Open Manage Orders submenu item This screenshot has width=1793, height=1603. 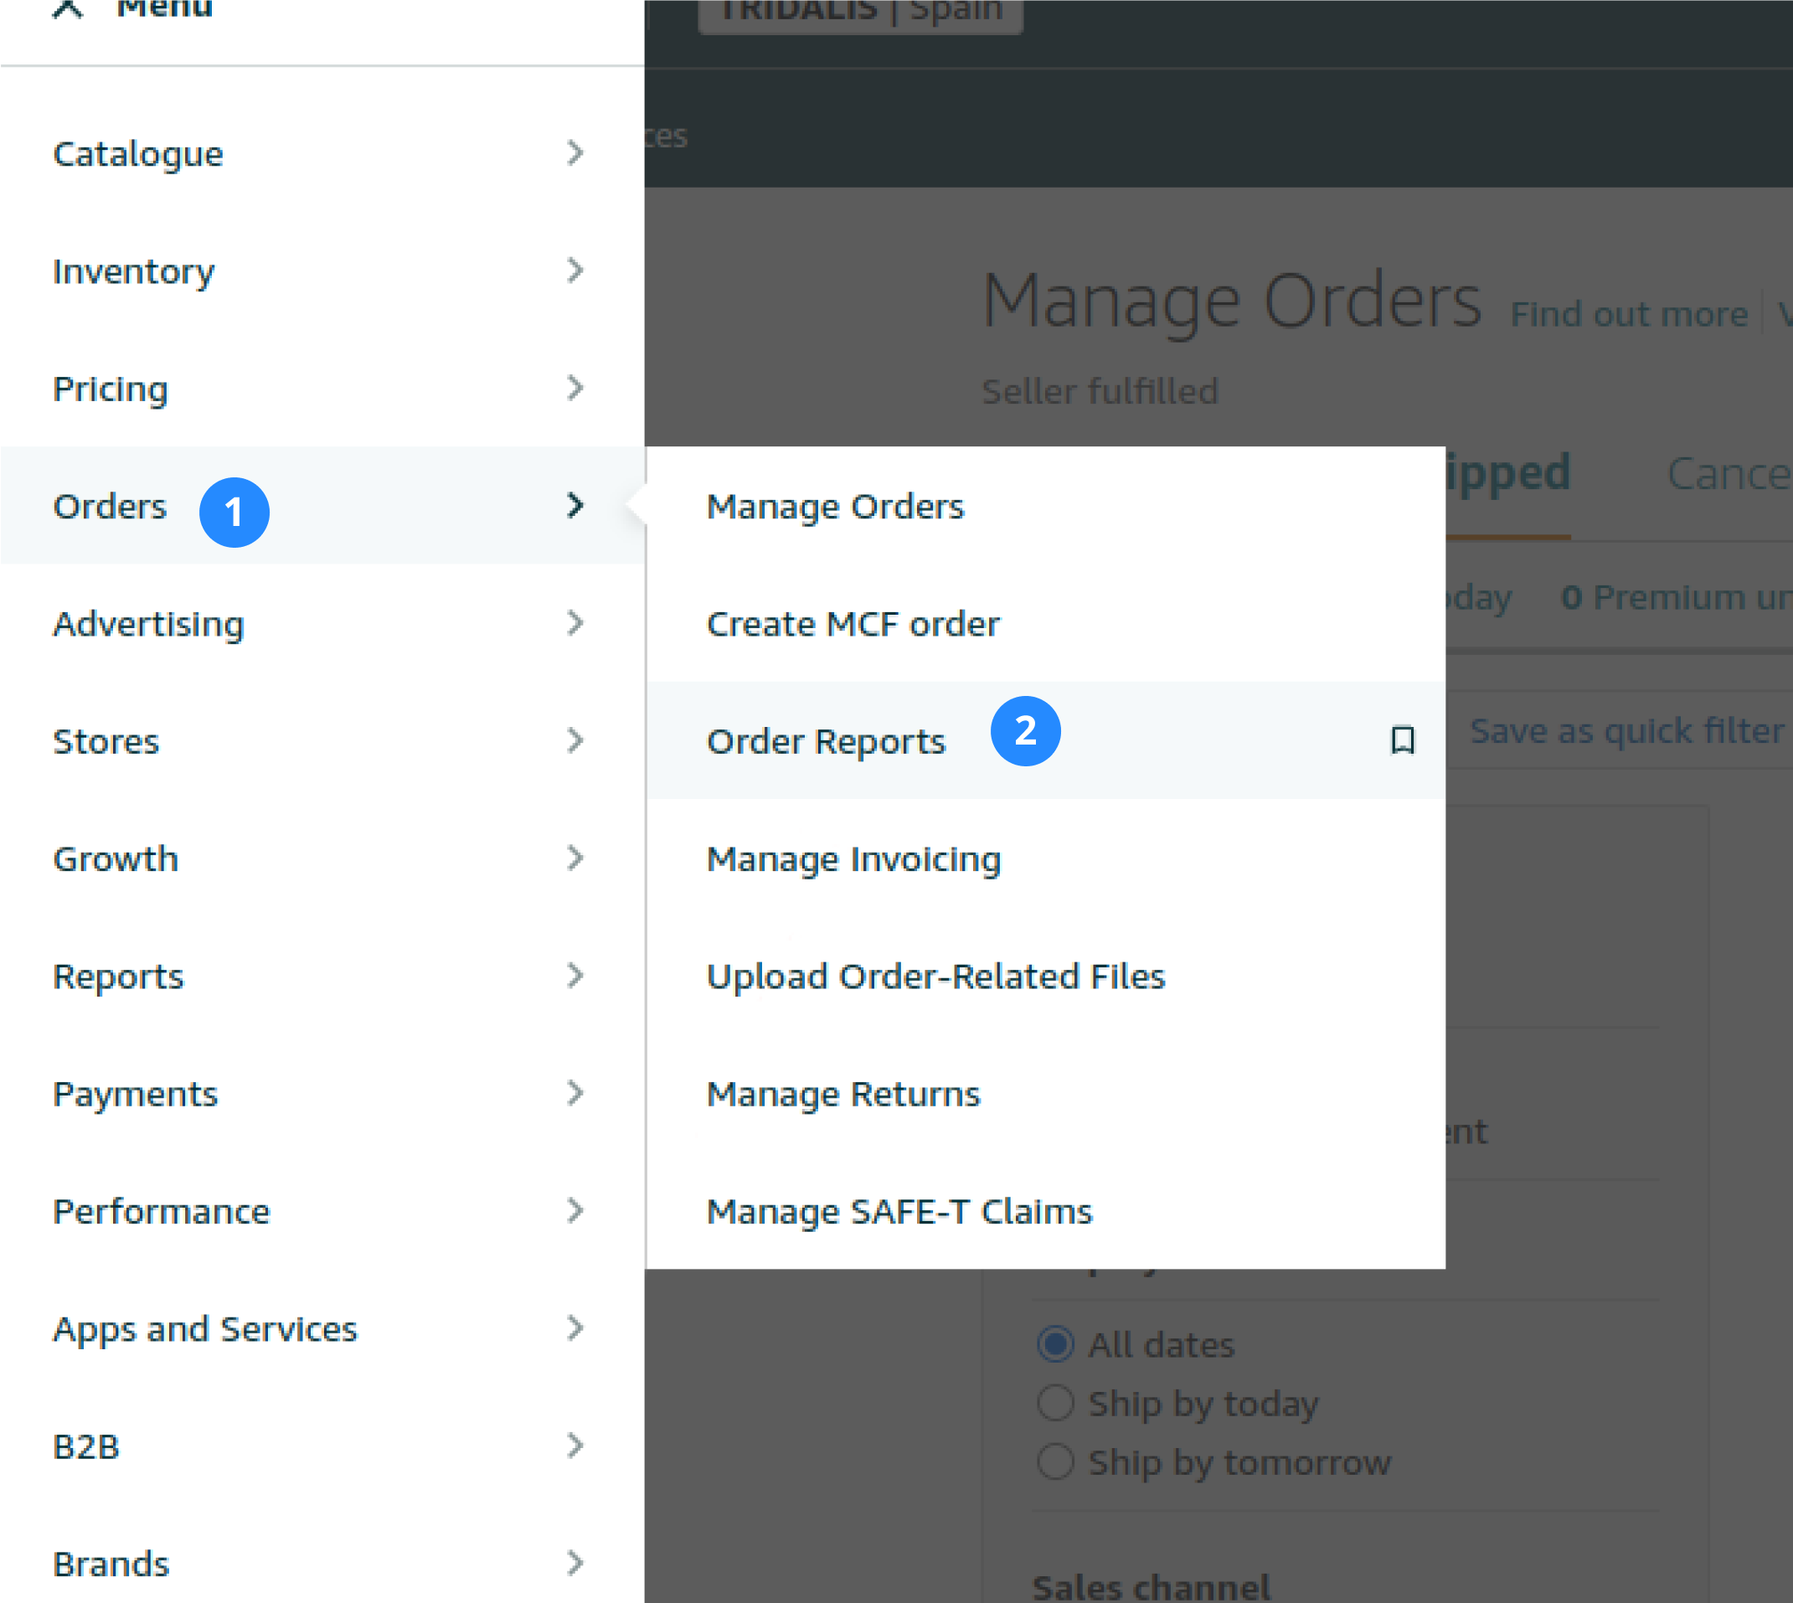click(x=835, y=507)
